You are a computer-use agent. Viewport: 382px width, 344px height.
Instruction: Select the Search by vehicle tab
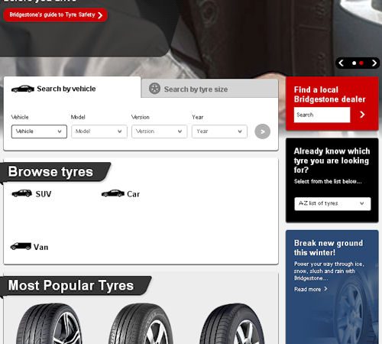coord(72,89)
